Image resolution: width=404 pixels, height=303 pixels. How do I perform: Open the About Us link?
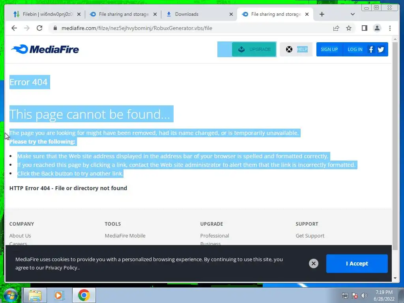[20, 236]
